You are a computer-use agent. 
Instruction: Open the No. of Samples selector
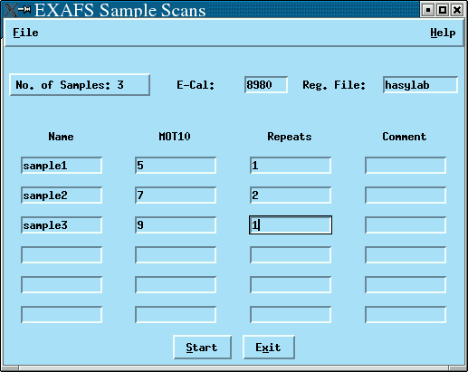pos(80,85)
